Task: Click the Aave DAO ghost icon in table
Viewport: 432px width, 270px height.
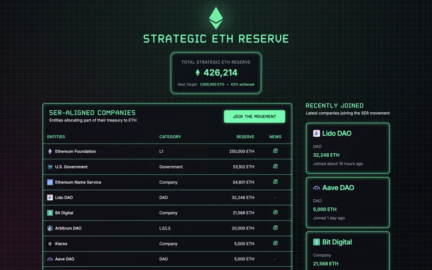Action: pos(50,259)
